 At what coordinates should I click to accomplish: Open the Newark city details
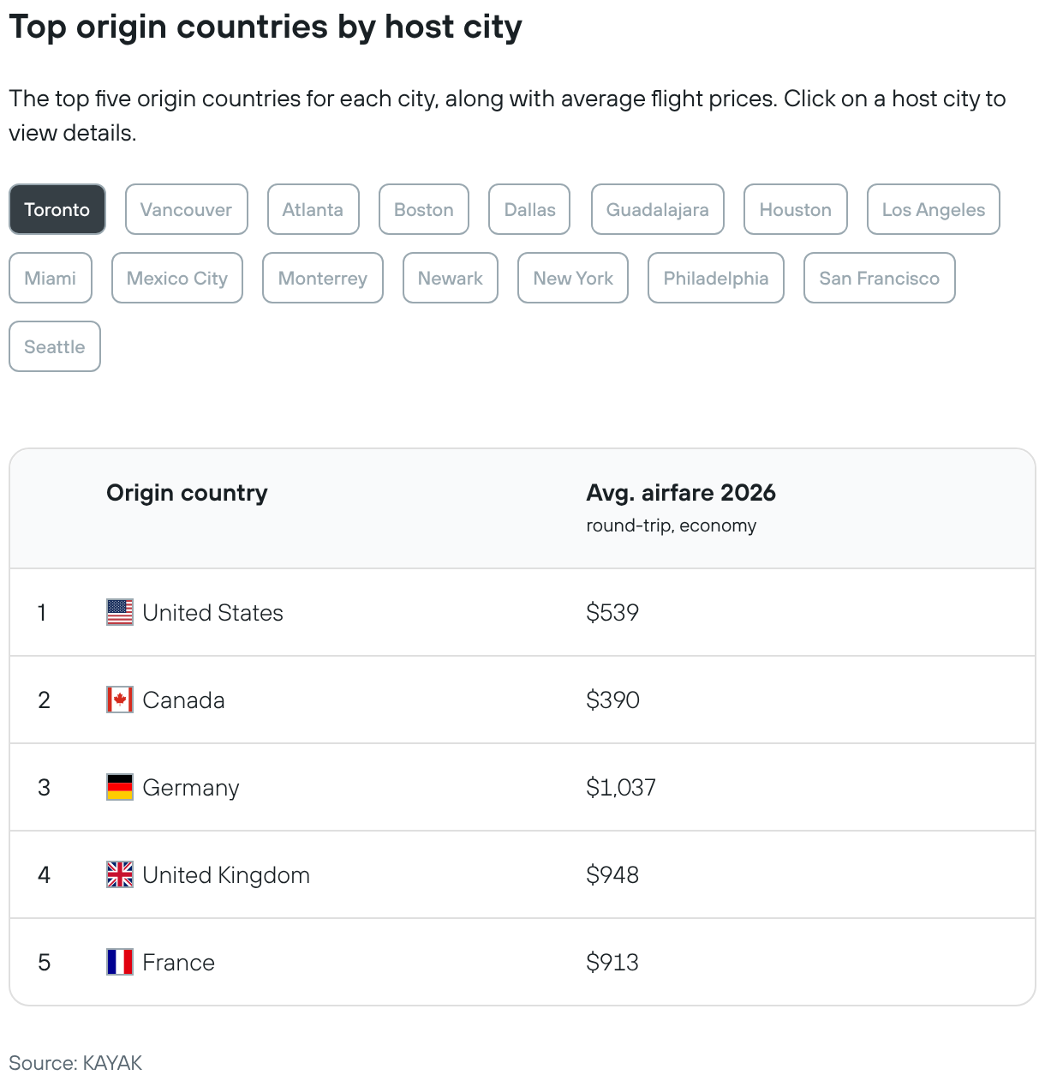coord(450,278)
